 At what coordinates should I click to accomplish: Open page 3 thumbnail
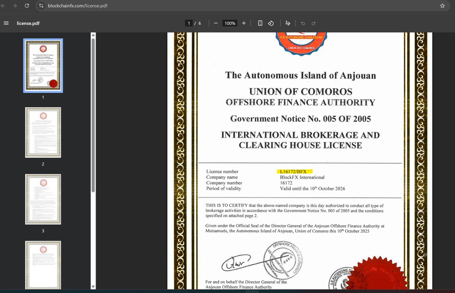coord(43,200)
